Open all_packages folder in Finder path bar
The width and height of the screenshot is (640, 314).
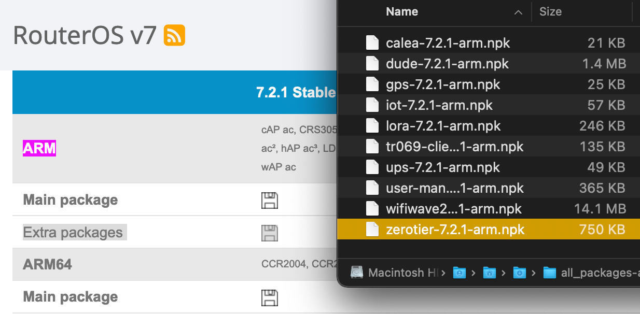[591, 273]
